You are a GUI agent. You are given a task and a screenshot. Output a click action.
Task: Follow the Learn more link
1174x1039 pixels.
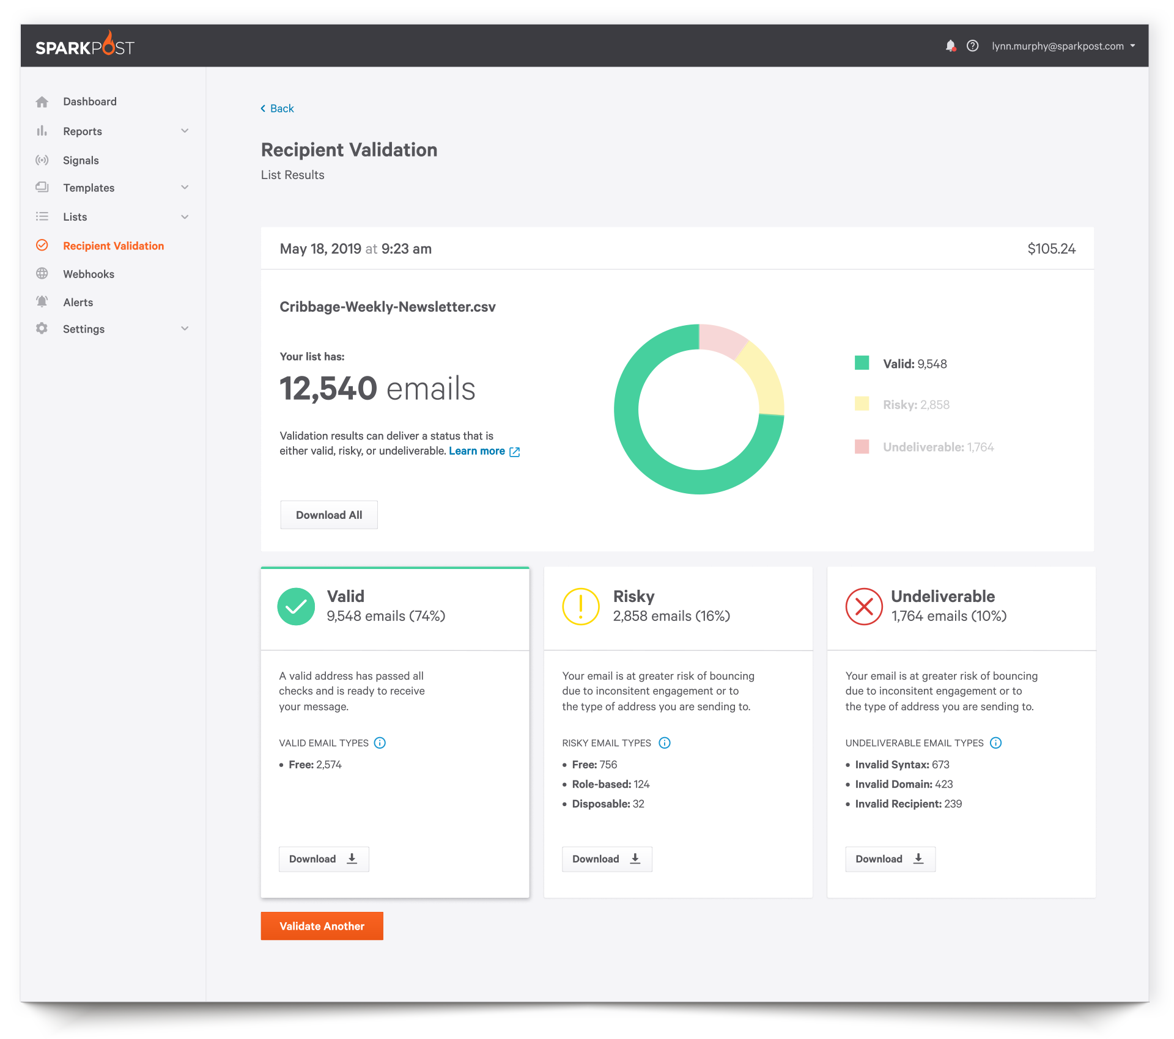477,451
